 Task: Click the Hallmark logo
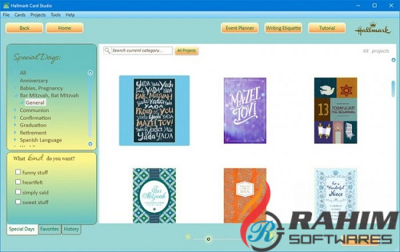[x=373, y=29]
